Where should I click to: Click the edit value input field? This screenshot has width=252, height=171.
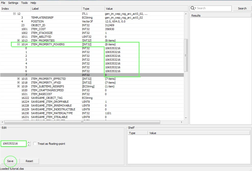(x=13, y=144)
